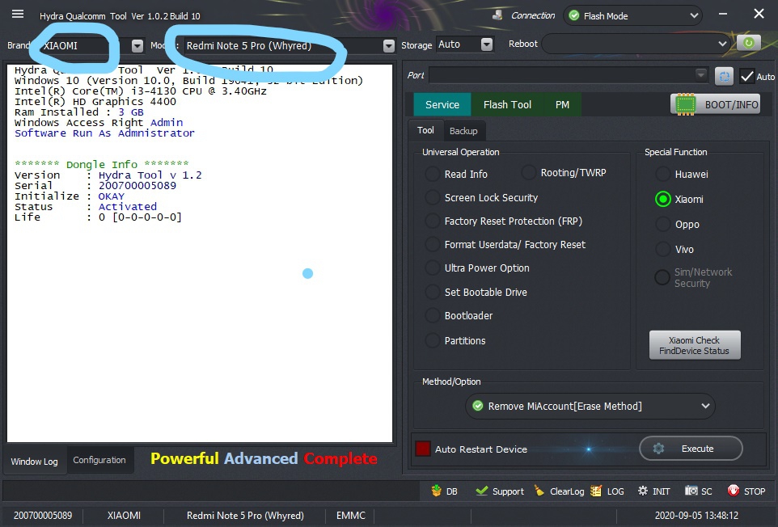
Task: Click Software Run As Admnistrator log line
Action: [x=104, y=133]
